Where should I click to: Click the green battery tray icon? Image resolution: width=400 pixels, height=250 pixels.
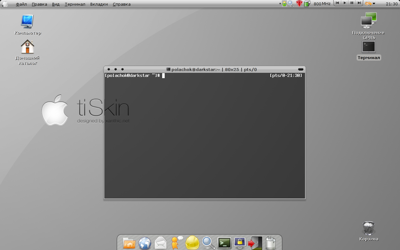(307, 3)
